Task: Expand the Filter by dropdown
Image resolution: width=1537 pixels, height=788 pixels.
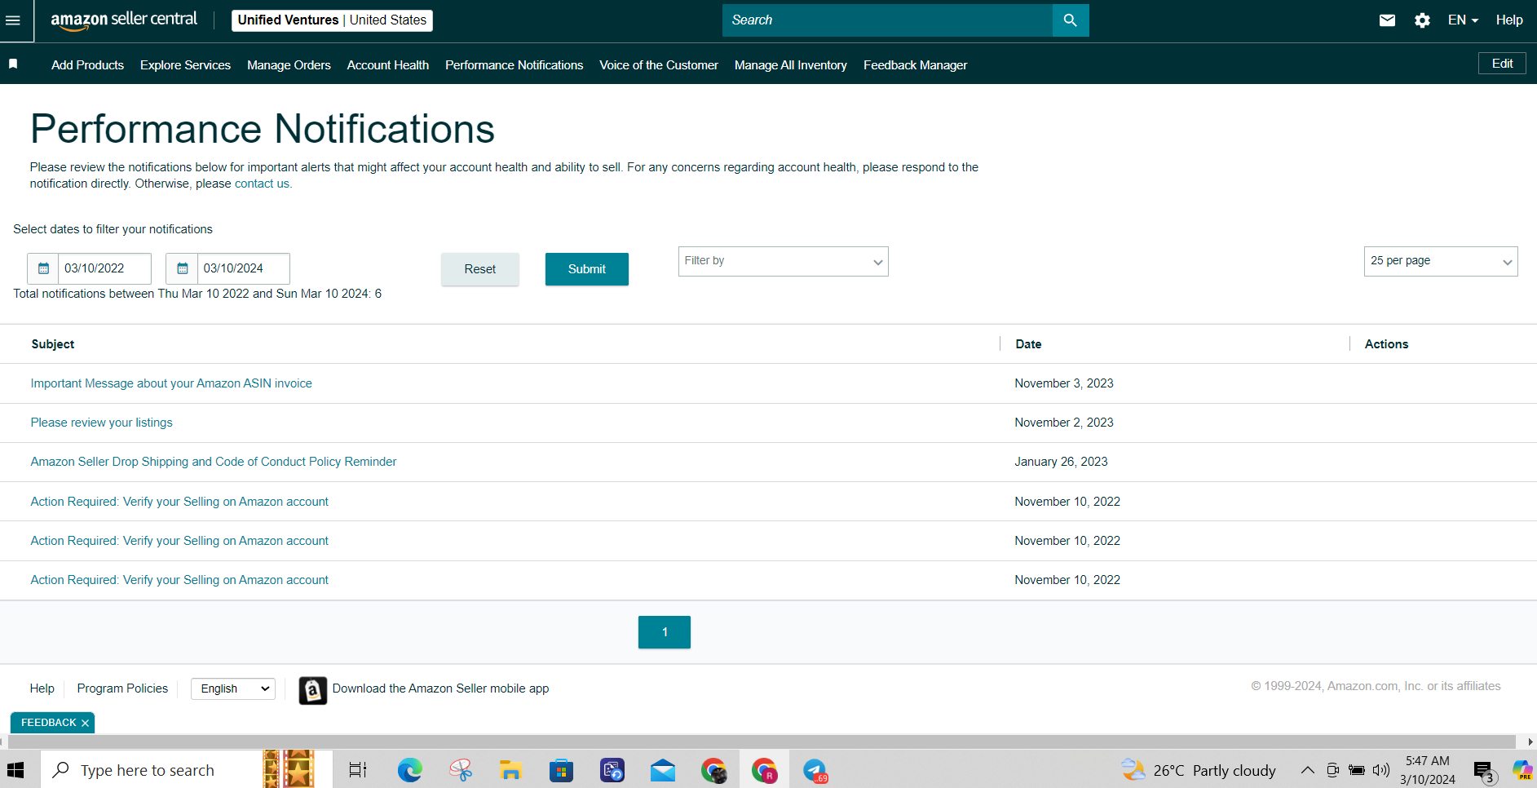Action: pyautogui.click(x=783, y=261)
